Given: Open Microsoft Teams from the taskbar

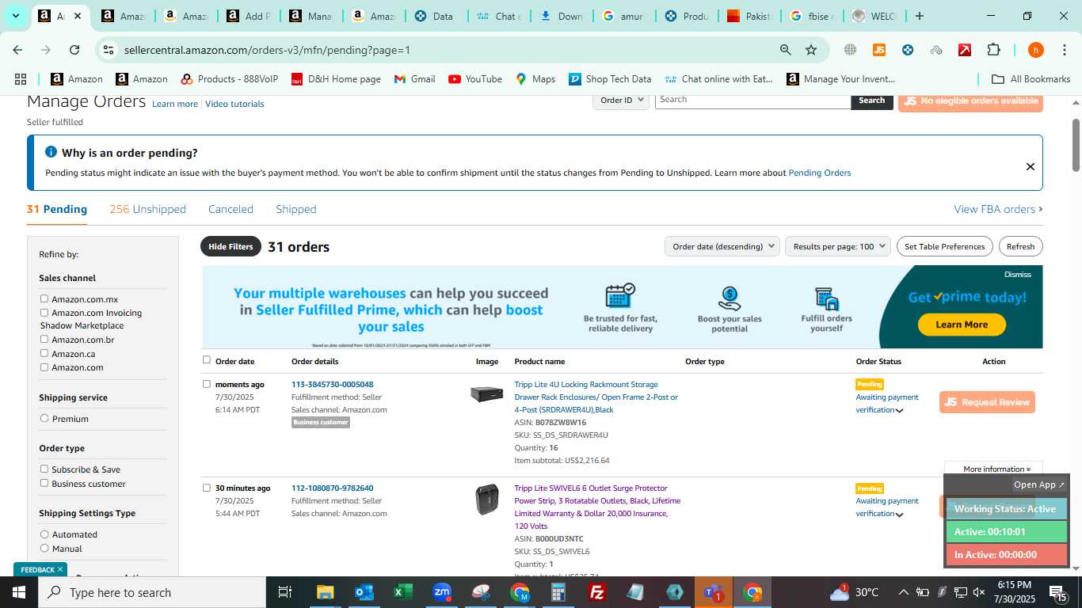Looking at the screenshot, I should tap(713, 592).
